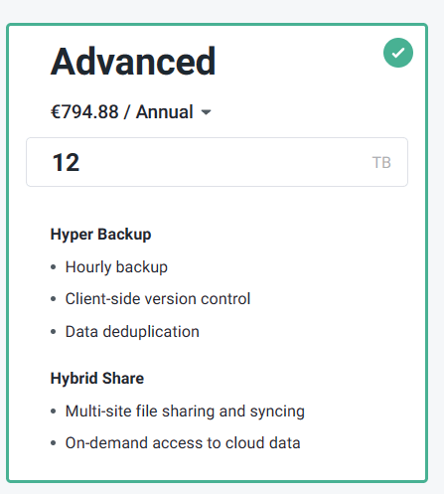Click Multi-site file sharing and syncing

pyautogui.click(x=185, y=412)
